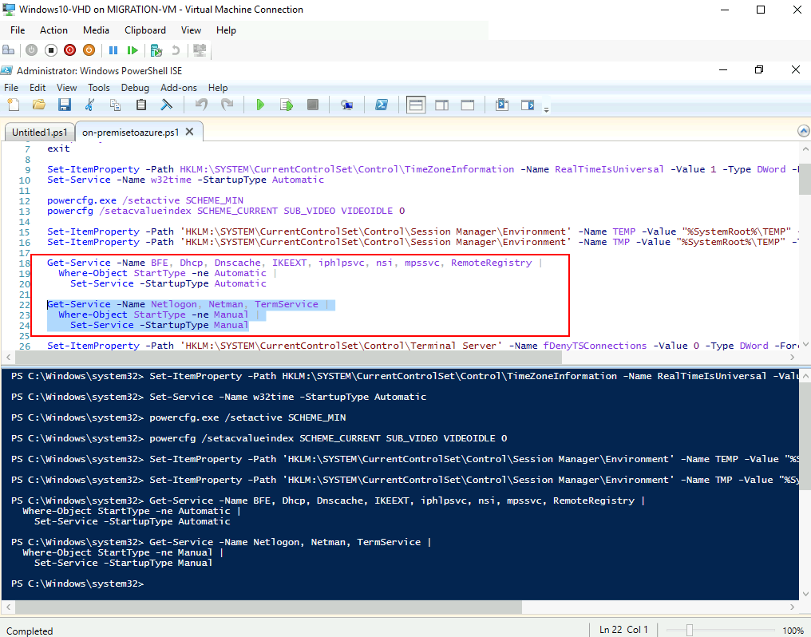
Task: Click the script pane vertical scrollbar thumb
Action: (x=805, y=178)
